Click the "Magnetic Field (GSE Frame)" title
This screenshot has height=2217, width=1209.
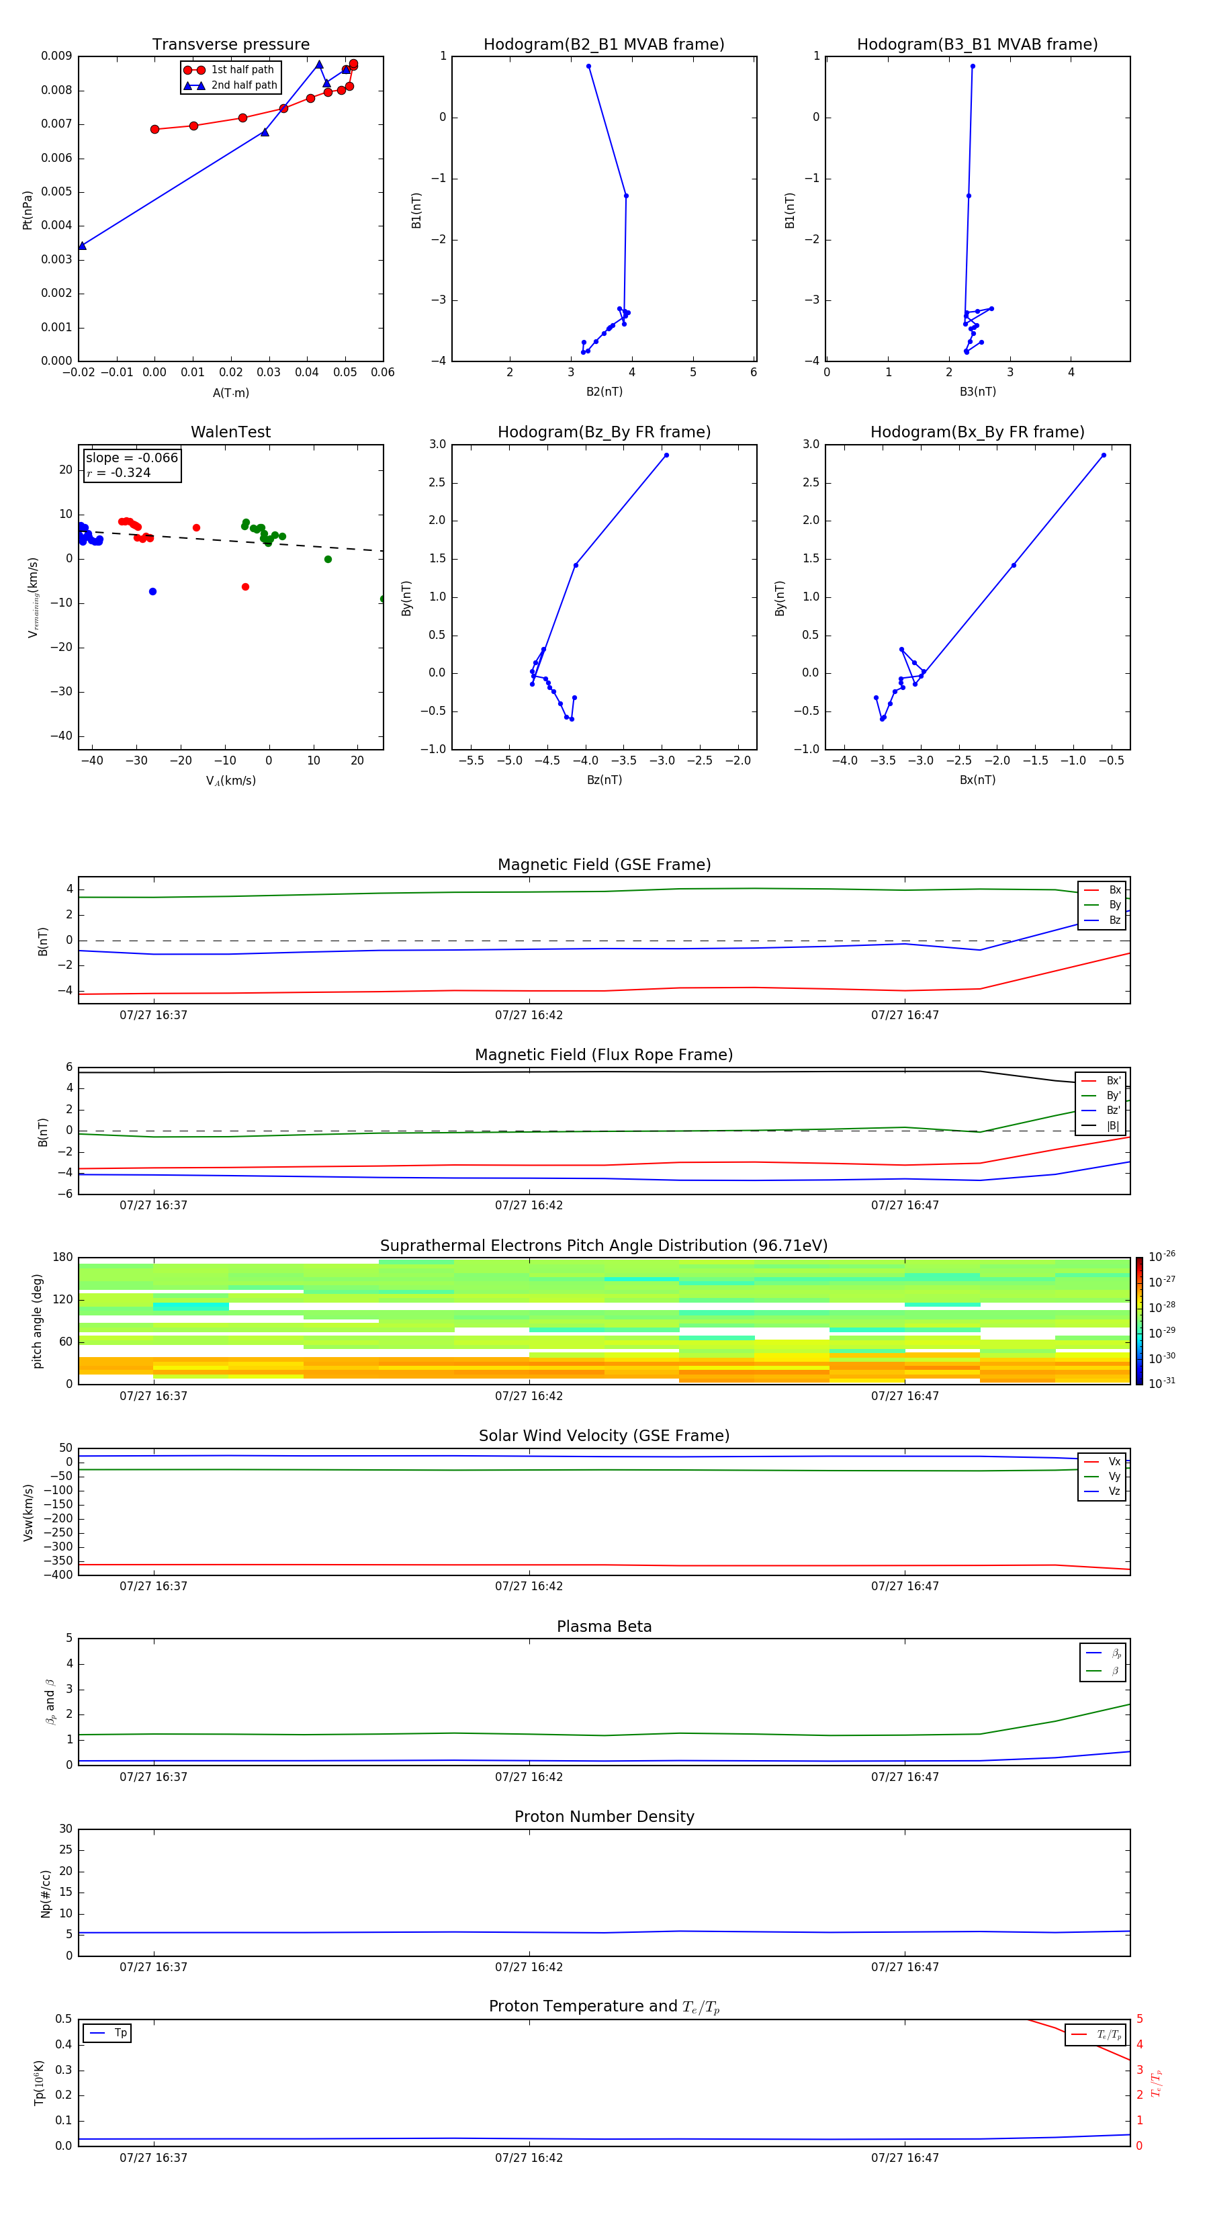tap(604, 865)
